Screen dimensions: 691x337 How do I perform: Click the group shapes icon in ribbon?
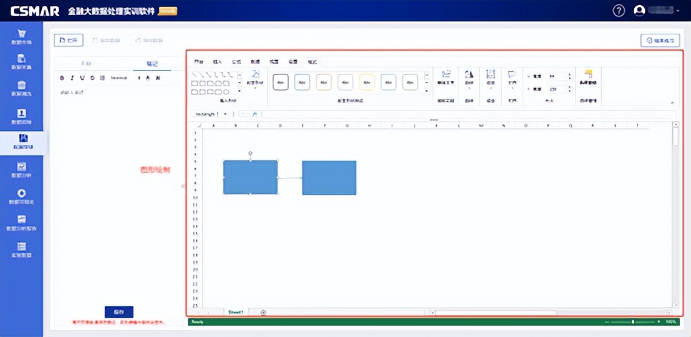[x=490, y=74]
